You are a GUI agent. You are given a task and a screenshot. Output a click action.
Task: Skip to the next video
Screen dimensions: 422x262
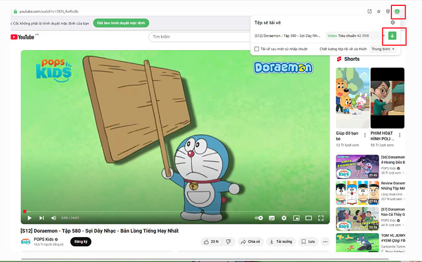[x=42, y=218]
